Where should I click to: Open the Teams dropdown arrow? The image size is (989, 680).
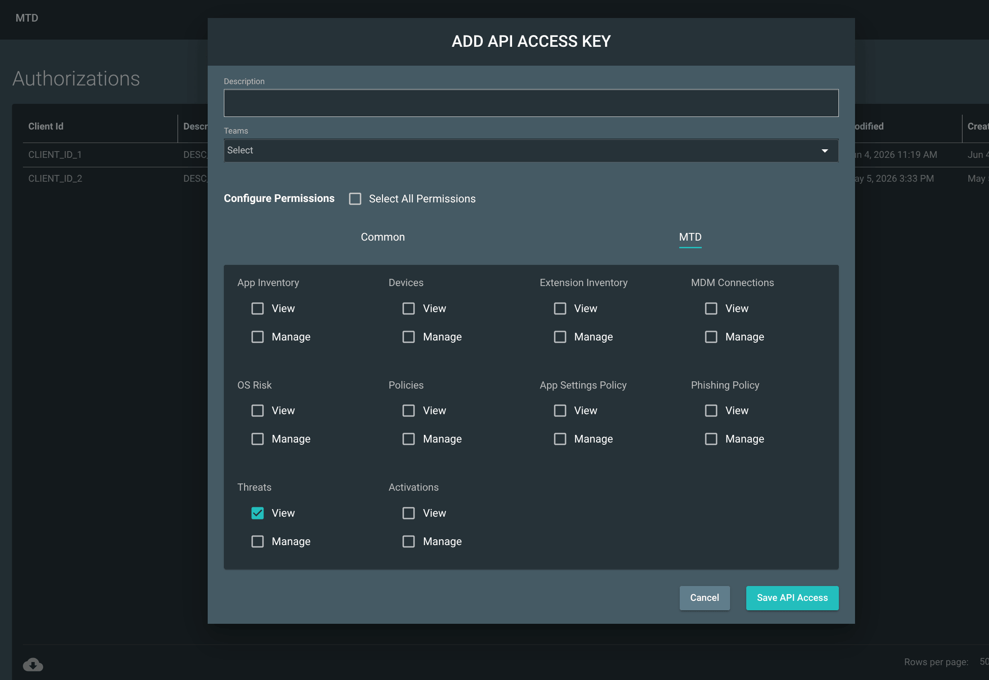coord(824,151)
